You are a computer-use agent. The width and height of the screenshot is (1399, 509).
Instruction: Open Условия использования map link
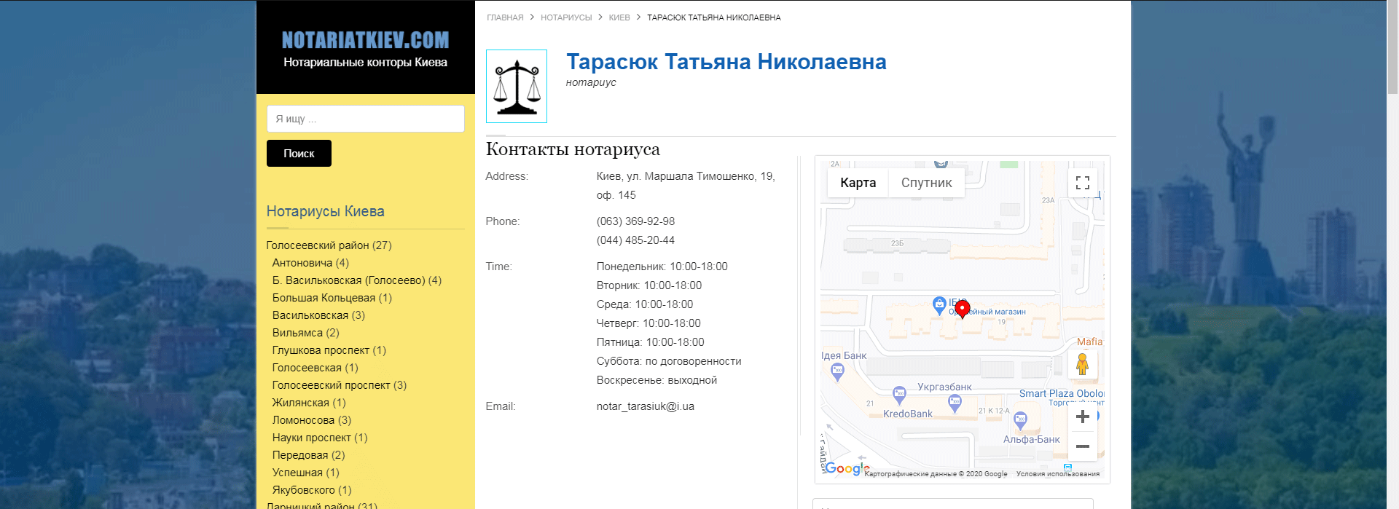pyautogui.click(x=1058, y=474)
